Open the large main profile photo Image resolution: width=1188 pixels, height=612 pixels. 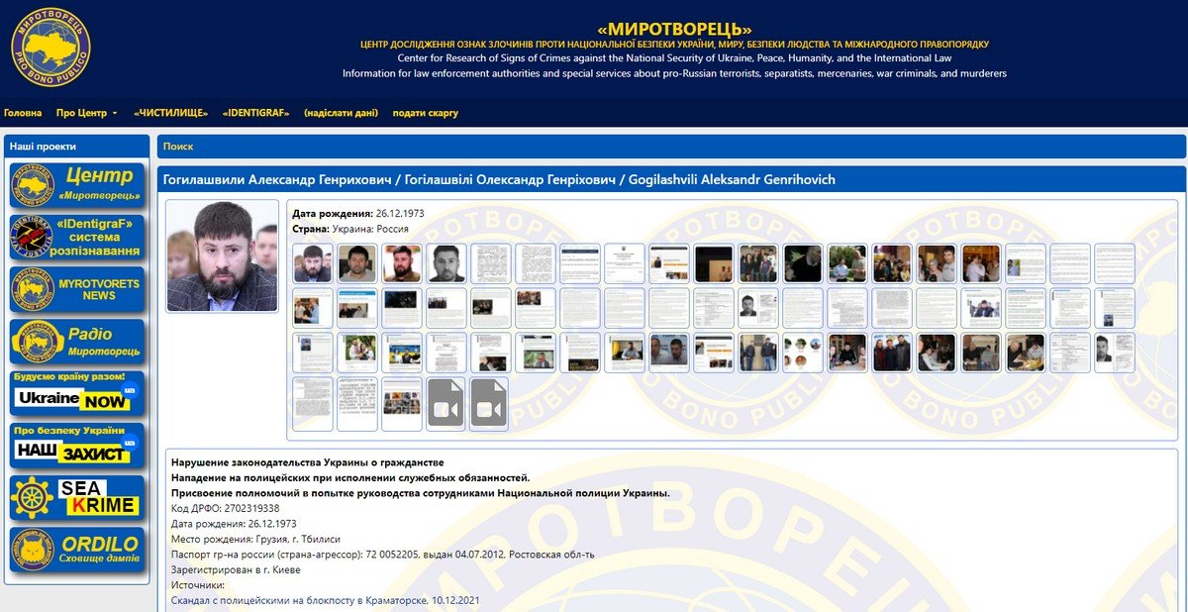pos(222,255)
